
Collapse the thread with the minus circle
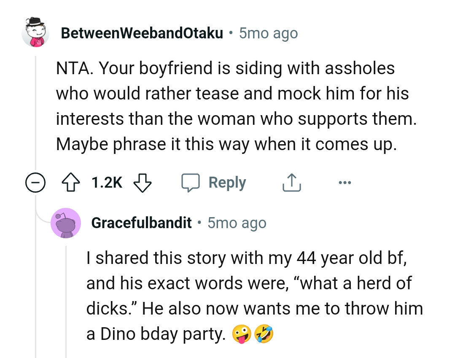tap(35, 183)
